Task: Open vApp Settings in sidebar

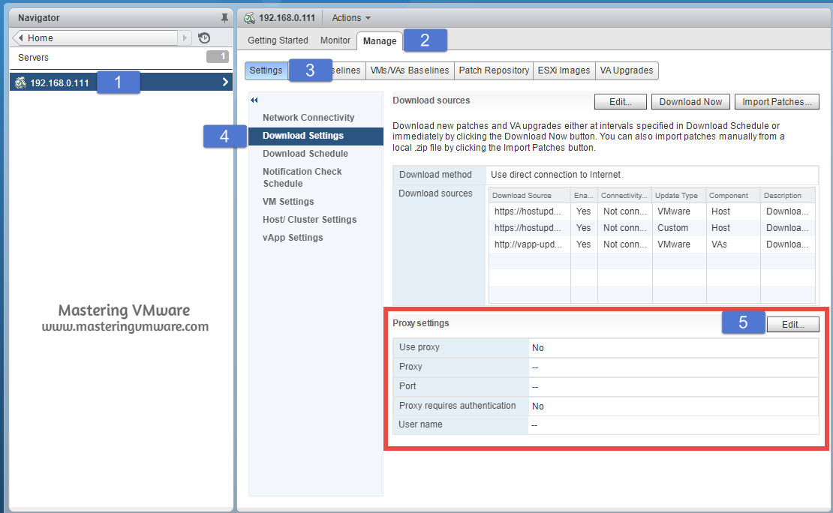Action: tap(292, 238)
